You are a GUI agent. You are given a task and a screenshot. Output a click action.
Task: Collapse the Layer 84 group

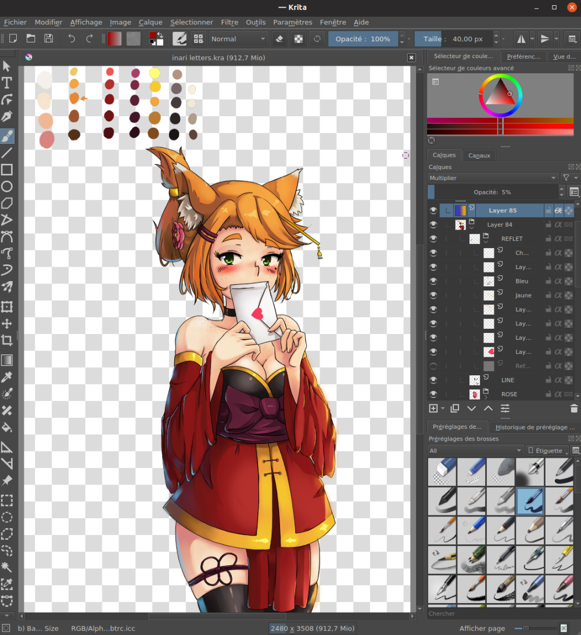pos(472,228)
